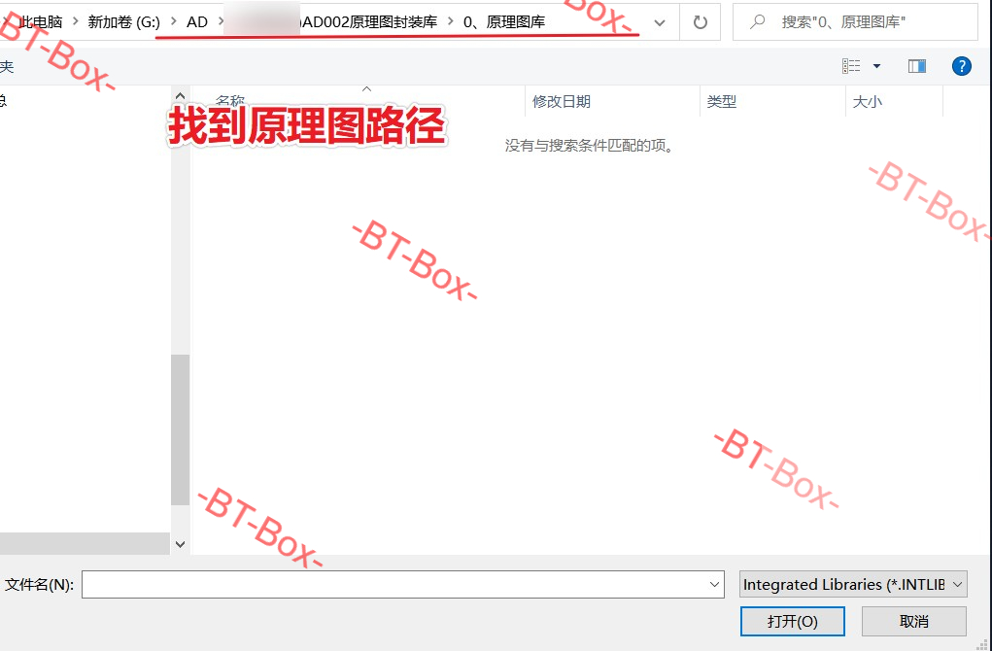The width and height of the screenshot is (992, 651).
Task: Click navigation pane horizontal scrollbar thumb
Action: [85, 543]
